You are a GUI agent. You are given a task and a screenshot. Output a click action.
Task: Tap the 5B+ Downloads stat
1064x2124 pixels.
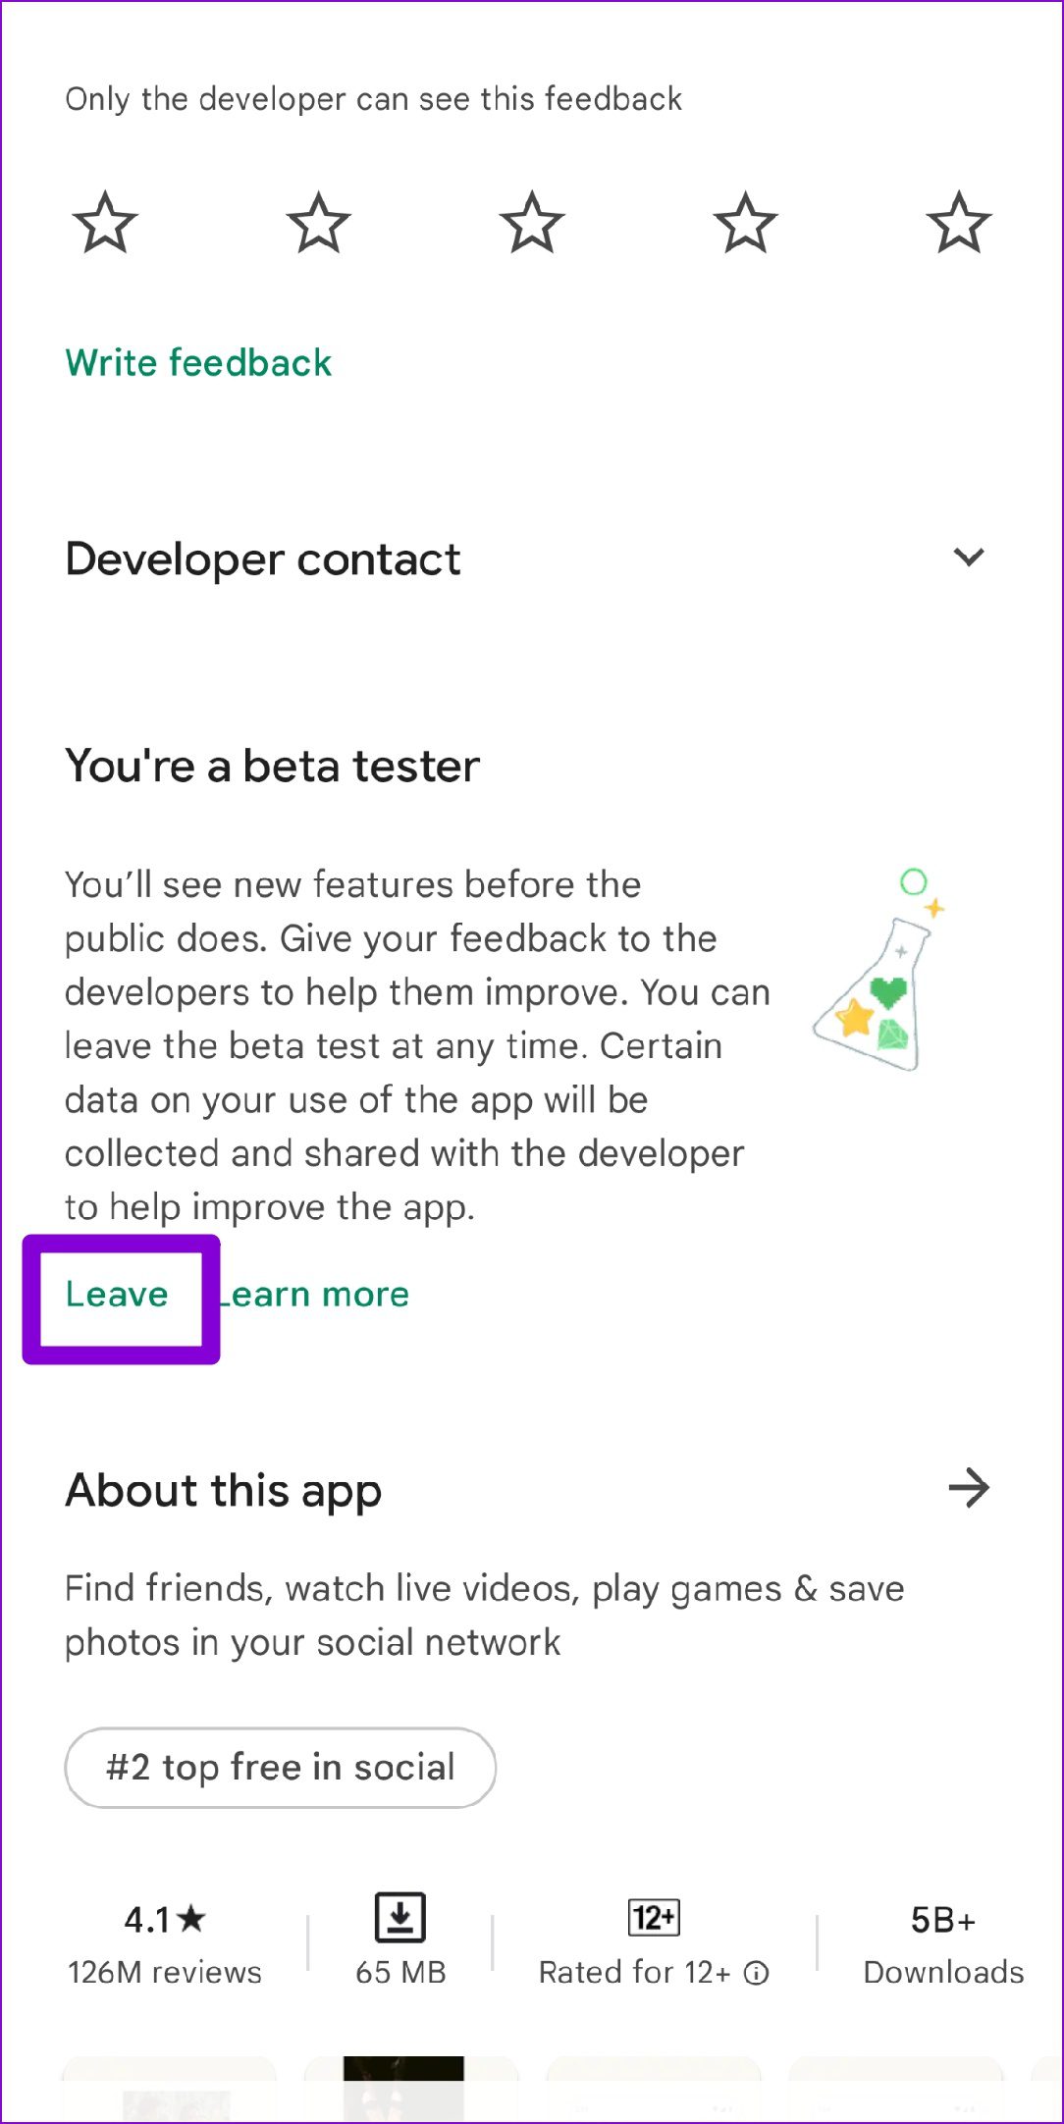(x=943, y=1943)
